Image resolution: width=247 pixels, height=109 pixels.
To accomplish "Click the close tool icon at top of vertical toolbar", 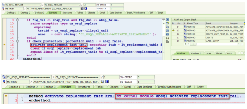I will pos(167,20).
